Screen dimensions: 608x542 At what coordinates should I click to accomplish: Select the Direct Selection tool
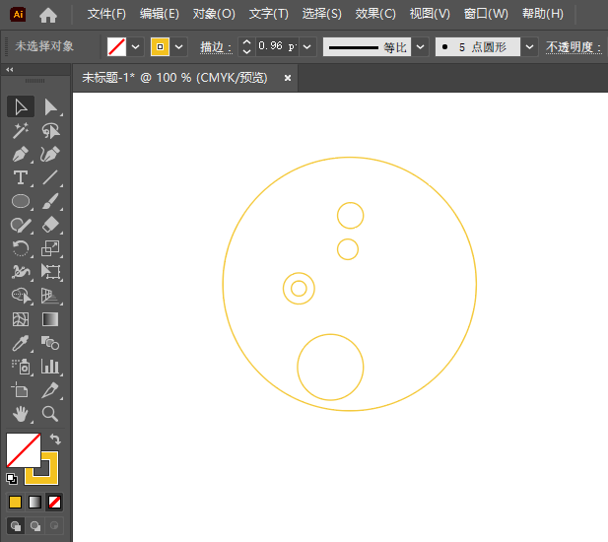pyautogui.click(x=50, y=107)
